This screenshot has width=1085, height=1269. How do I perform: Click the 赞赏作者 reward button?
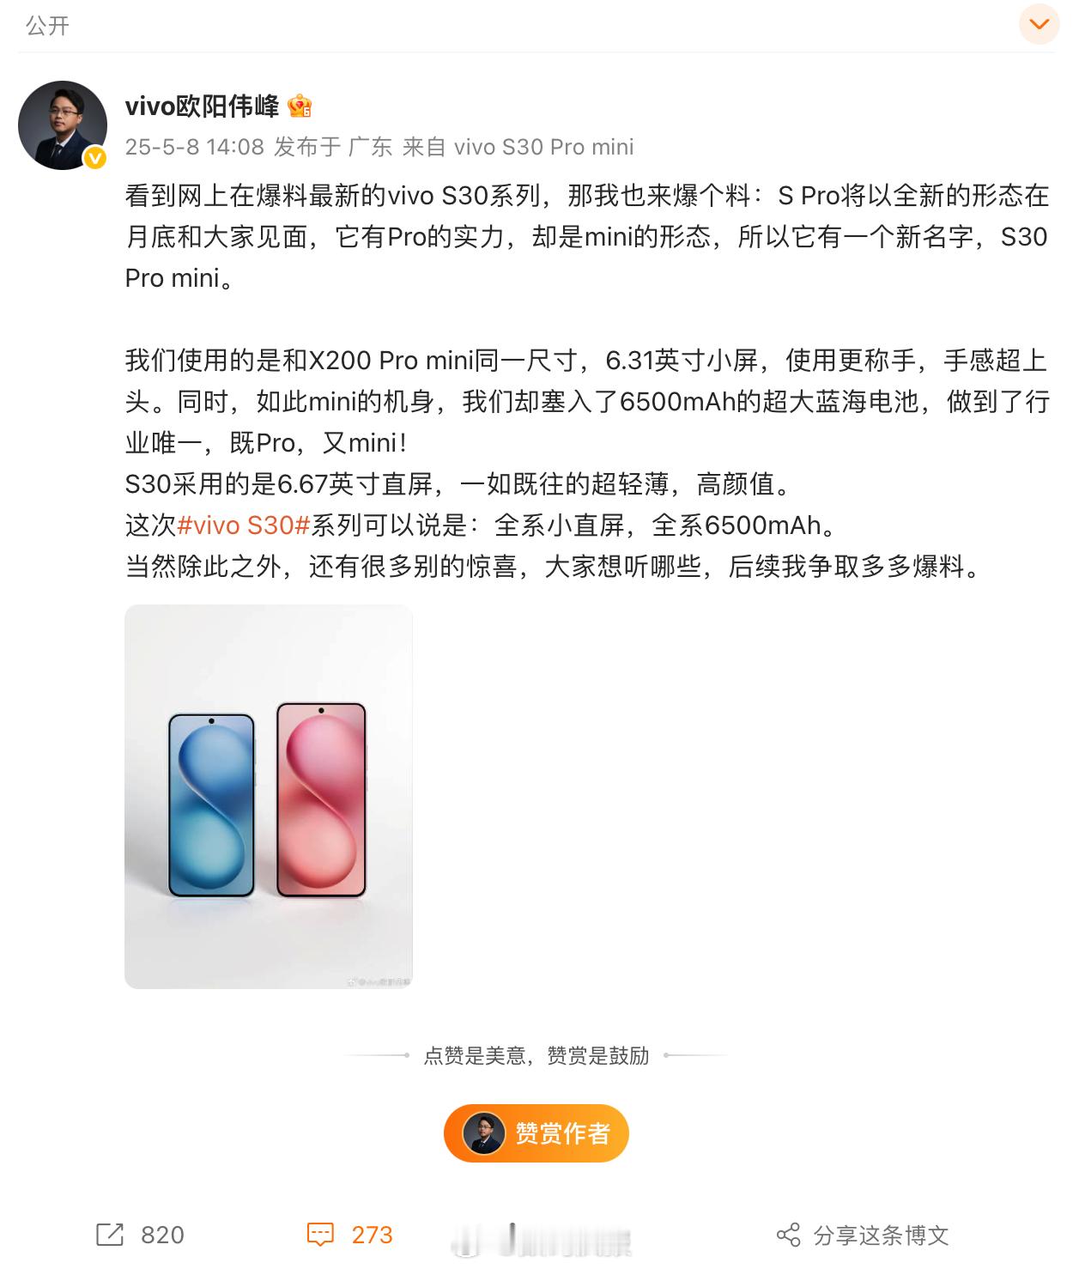tap(536, 1133)
